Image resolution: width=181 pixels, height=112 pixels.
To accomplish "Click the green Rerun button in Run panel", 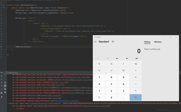I will pos(1,76).
